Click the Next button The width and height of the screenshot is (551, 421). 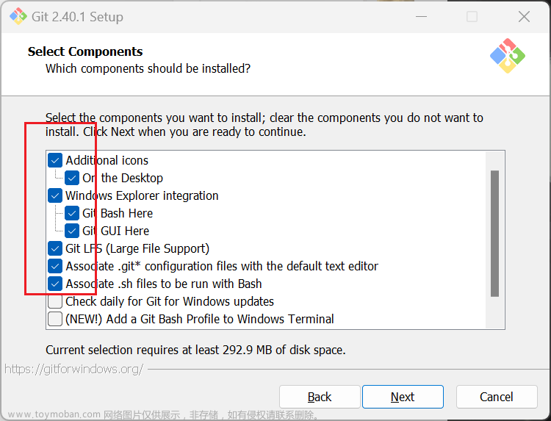click(x=403, y=397)
